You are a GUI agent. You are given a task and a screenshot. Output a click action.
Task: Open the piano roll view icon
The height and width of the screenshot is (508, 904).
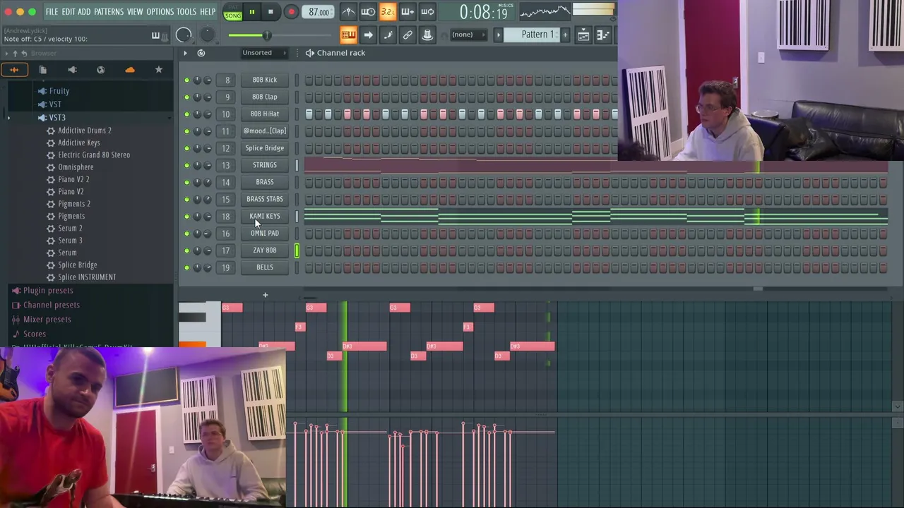pos(603,35)
